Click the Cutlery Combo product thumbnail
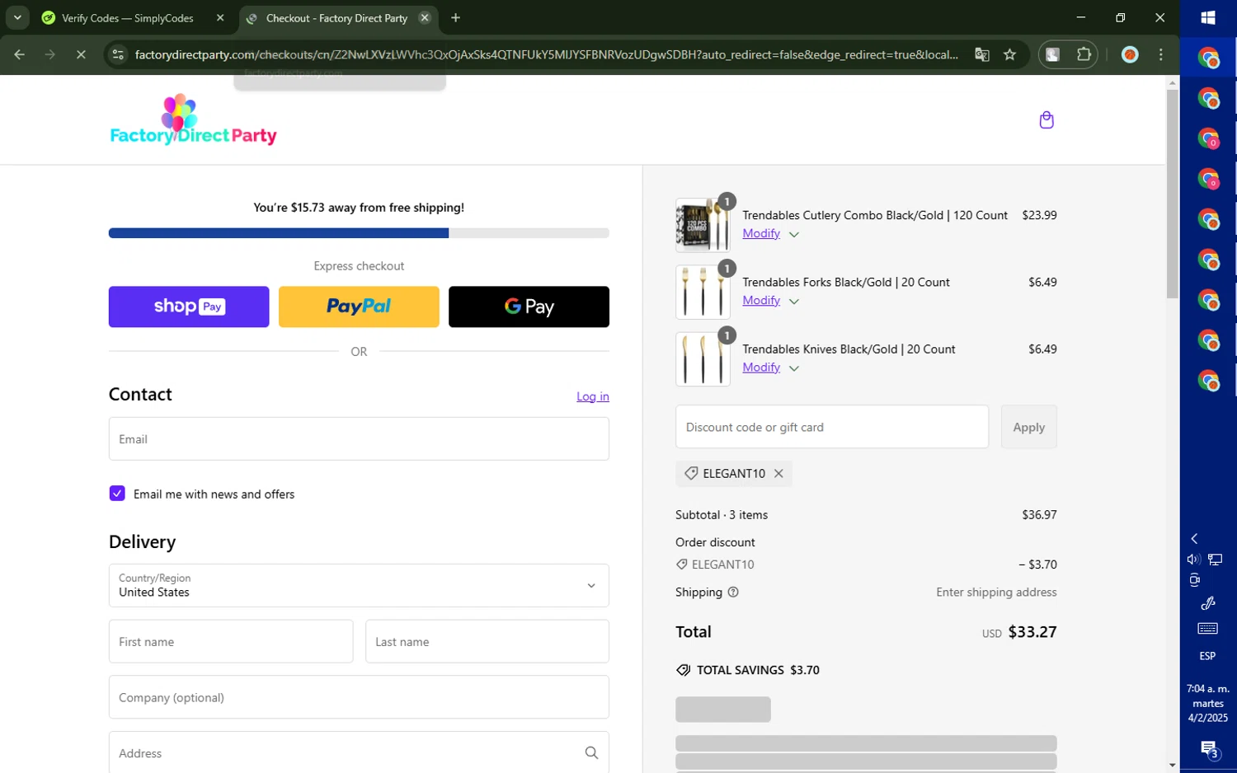This screenshot has height=773, width=1237. (703, 225)
